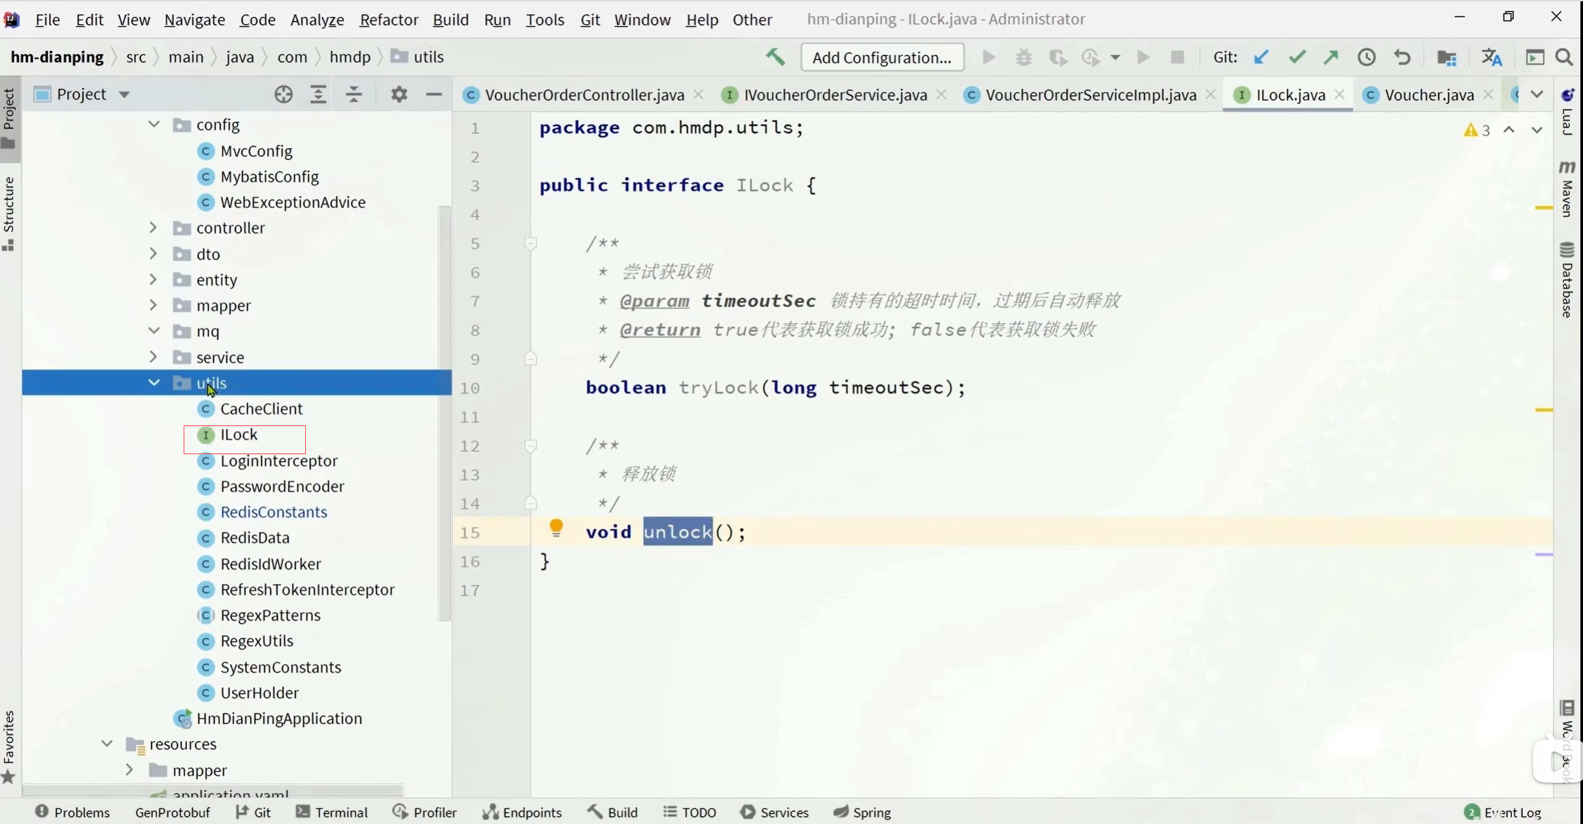Viewport: 1583px width, 824px height.
Task: Switch to the VoucherOrderServiceImpl.java tab
Action: pyautogui.click(x=1090, y=95)
